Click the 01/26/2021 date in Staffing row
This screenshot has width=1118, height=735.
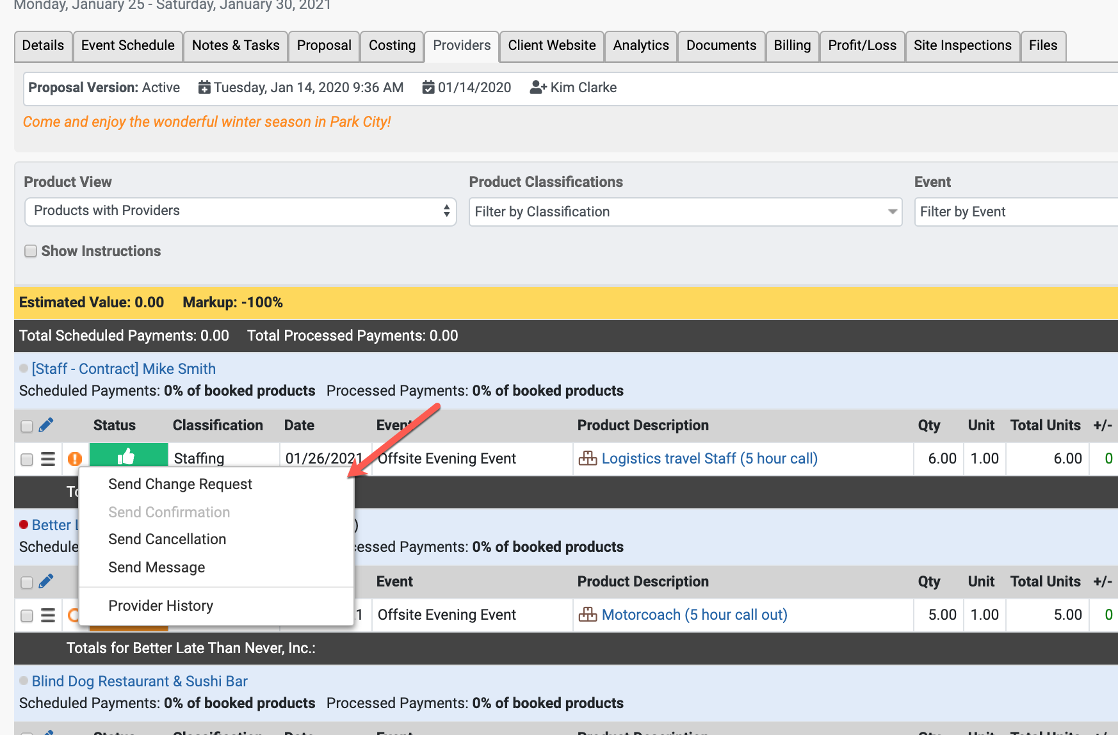[325, 458]
